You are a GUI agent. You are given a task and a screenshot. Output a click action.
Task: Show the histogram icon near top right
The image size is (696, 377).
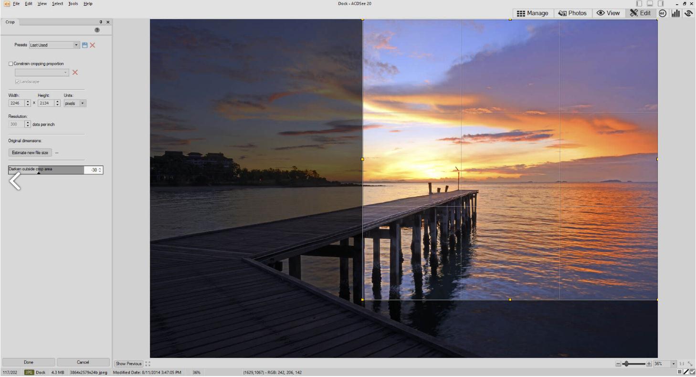click(675, 13)
